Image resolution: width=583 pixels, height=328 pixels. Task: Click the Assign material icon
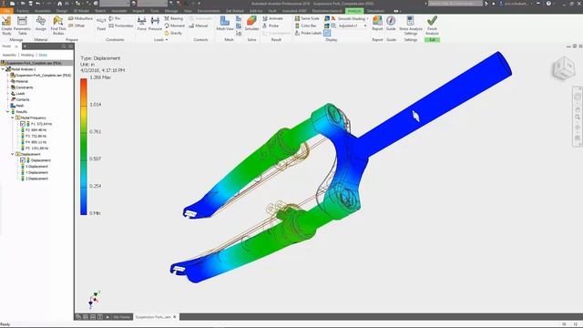41,24
